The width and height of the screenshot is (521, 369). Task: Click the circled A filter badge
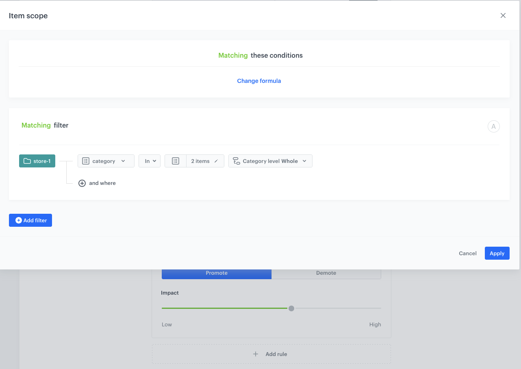click(x=493, y=126)
